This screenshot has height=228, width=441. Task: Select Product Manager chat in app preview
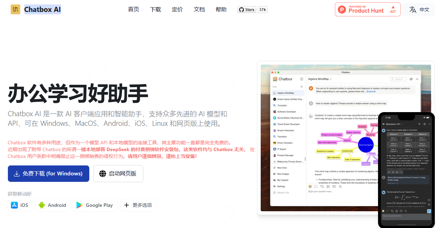point(288,156)
